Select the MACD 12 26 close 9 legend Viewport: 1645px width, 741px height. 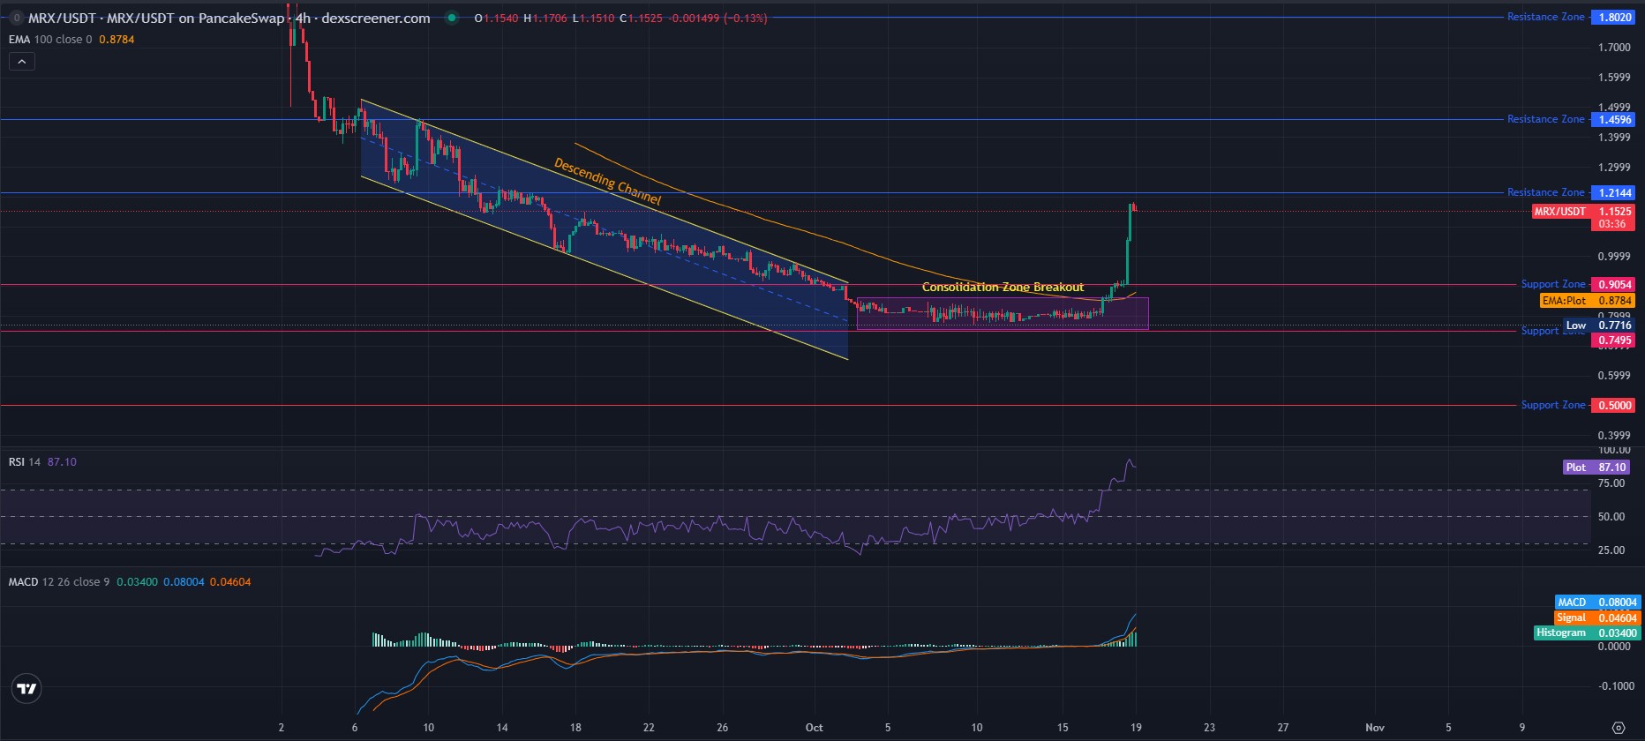59,582
